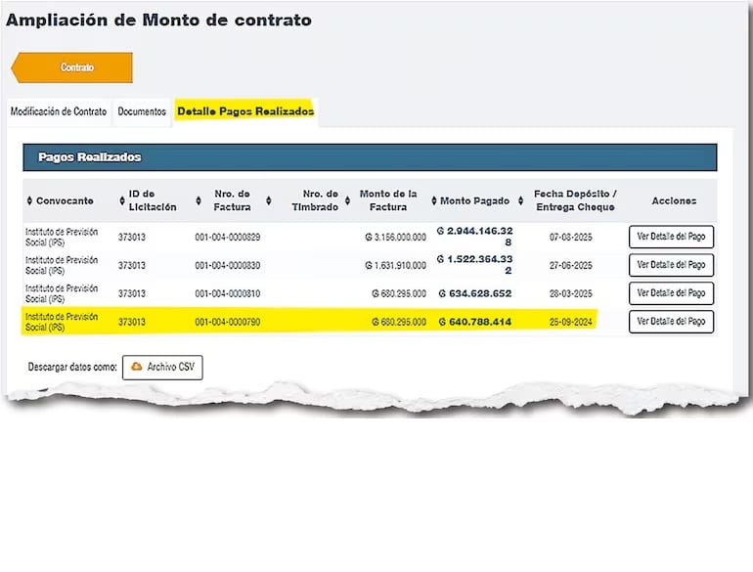View payment detail for invoice 001-004-0000790
The image size is (753, 572).
(671, 322)
